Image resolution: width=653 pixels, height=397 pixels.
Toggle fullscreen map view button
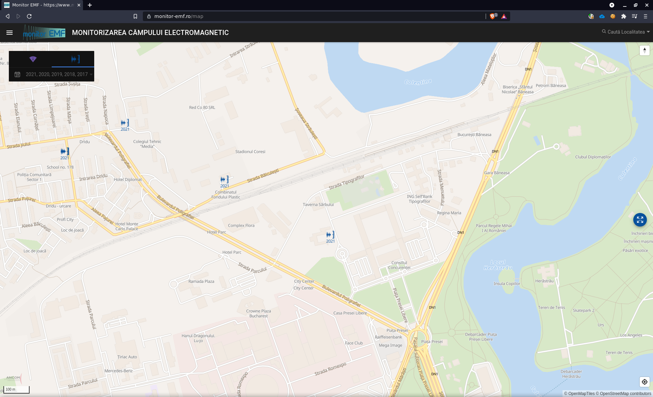tap(640, 220)
